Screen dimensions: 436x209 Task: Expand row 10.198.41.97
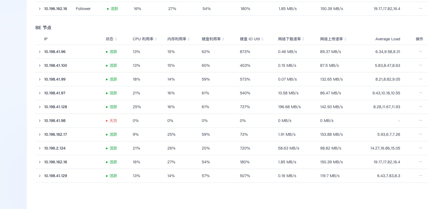pyautogui.click(x=40, y=93)
